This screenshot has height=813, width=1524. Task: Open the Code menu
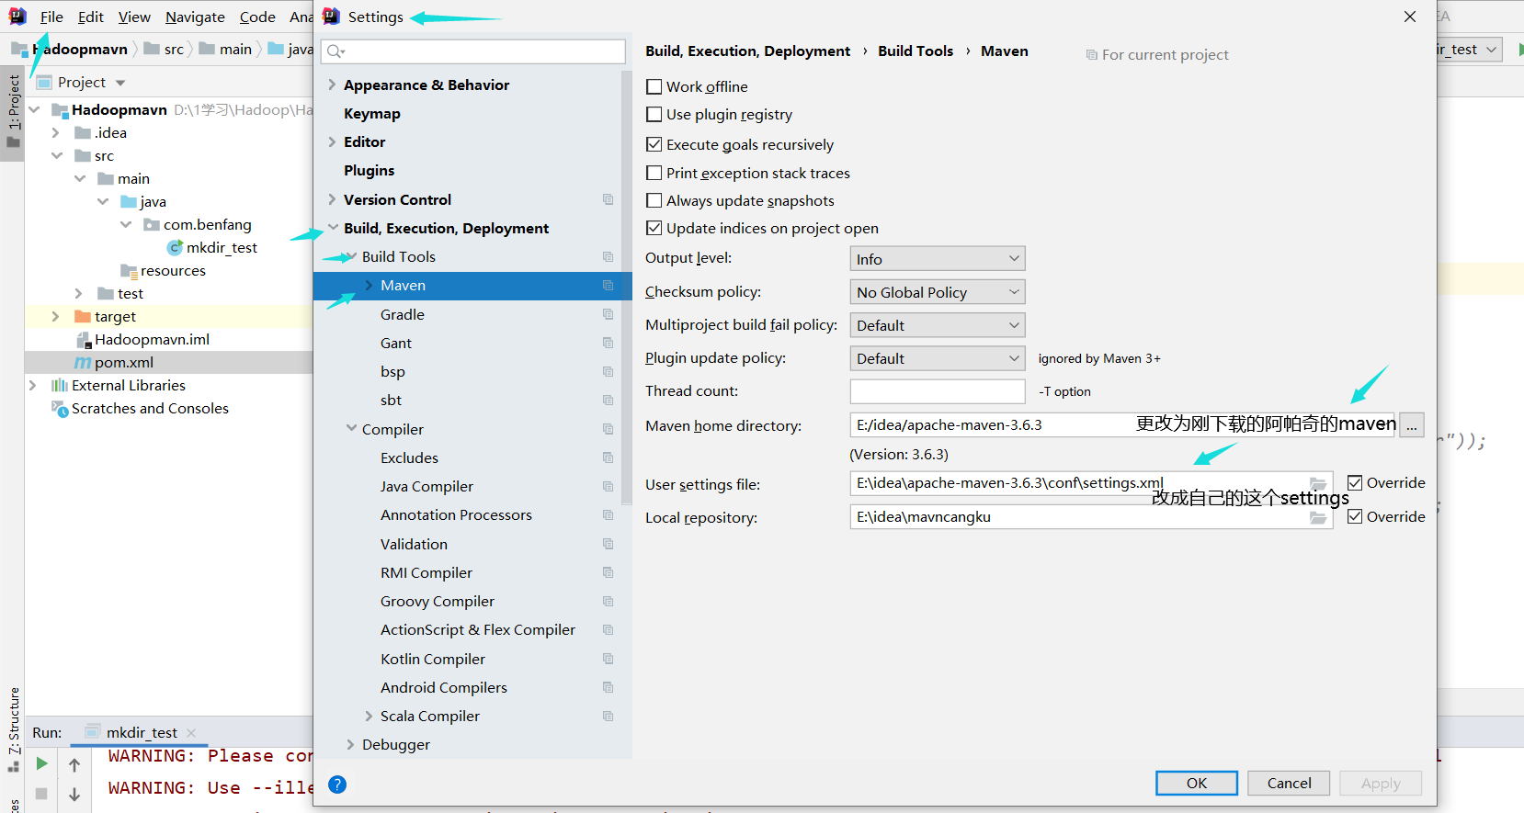(257, 17)
